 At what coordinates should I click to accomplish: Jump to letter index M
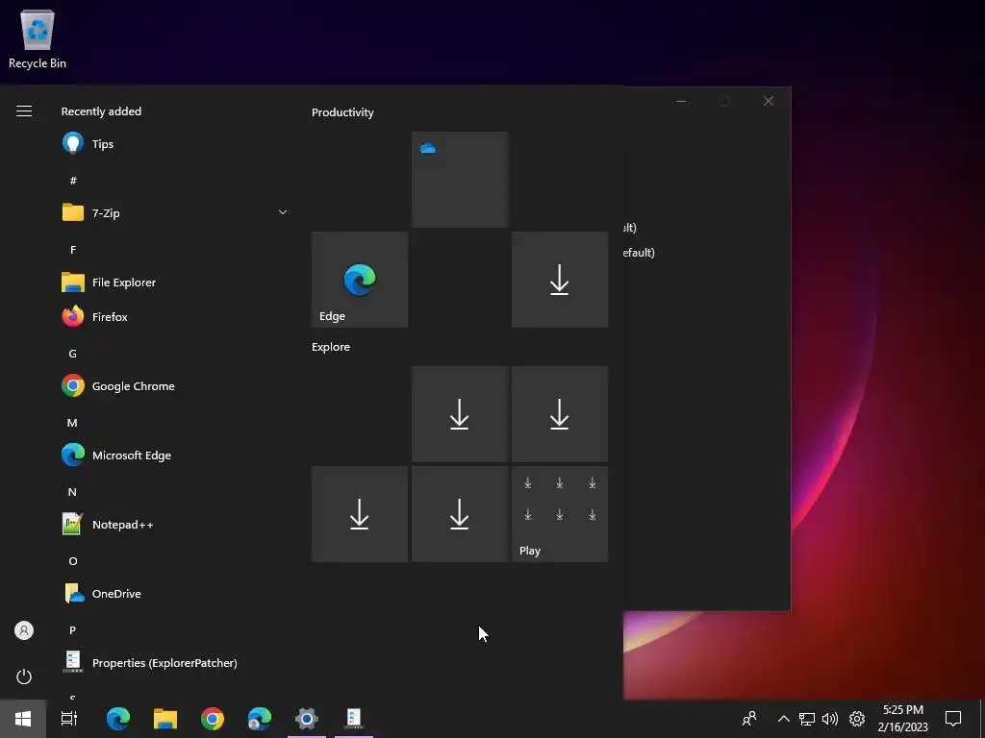point(73,423)
